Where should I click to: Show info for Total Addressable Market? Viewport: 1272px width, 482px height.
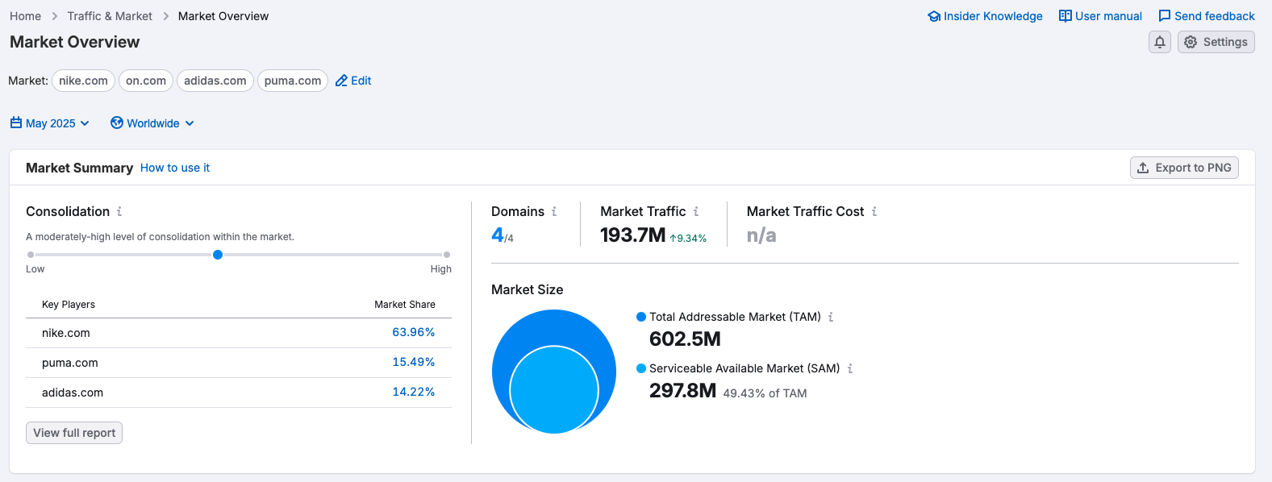pyautogui.click(x=831, y=317)
